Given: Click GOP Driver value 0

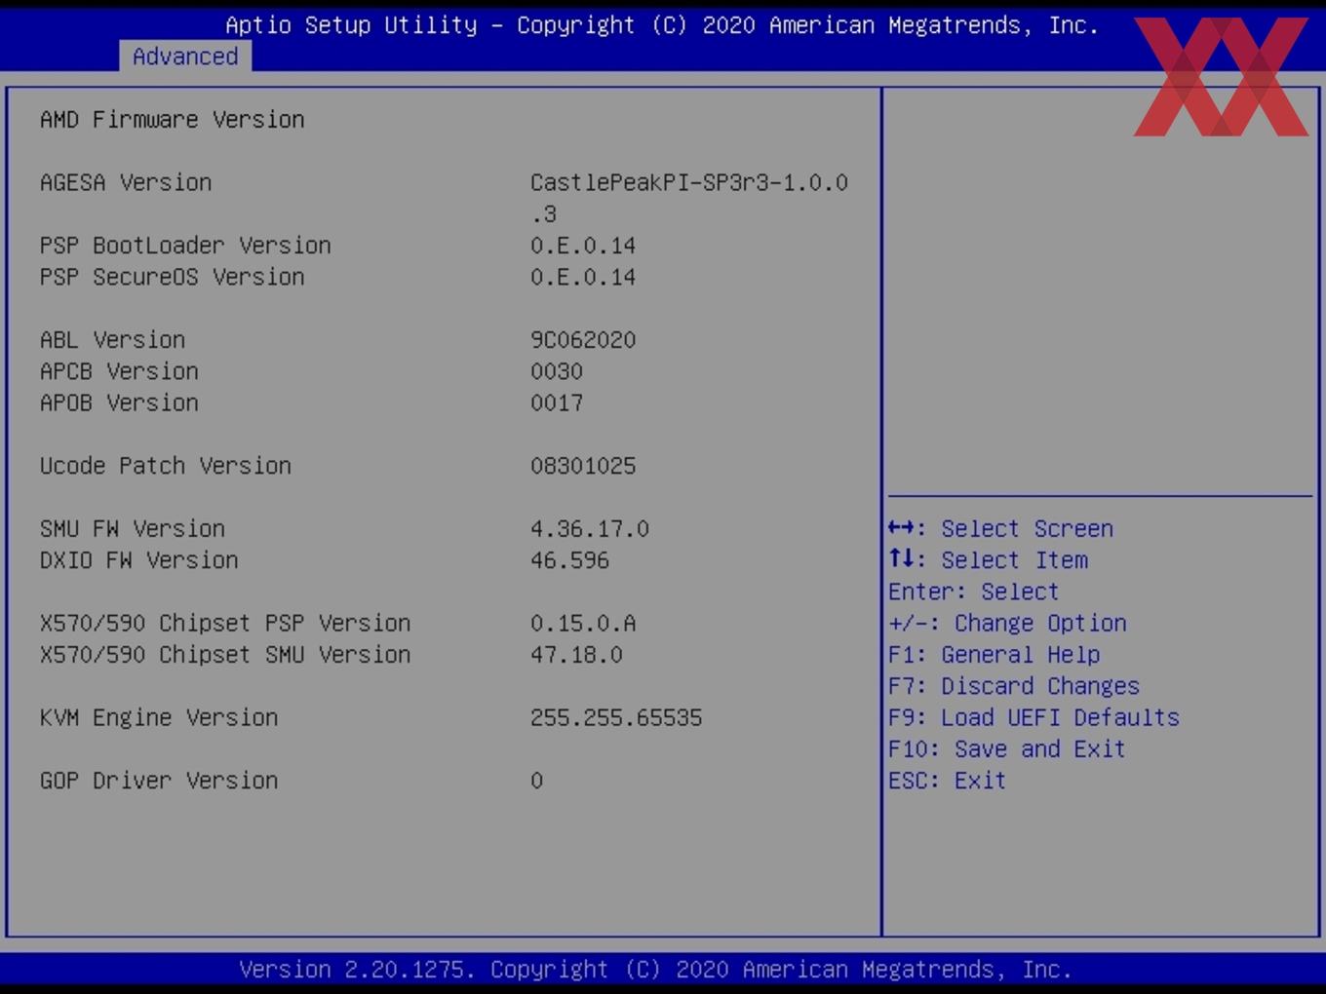Looking at the screenshot, I should pos(537,781).
